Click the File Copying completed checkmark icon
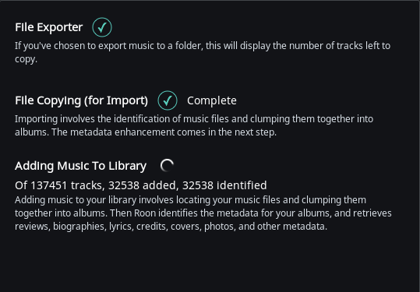This screenshot has width=420, height=292. click(x=168, y=100)
